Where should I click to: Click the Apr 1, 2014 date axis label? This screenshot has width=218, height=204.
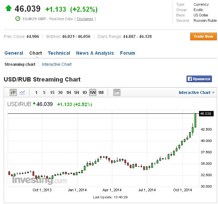click(112, 190)
